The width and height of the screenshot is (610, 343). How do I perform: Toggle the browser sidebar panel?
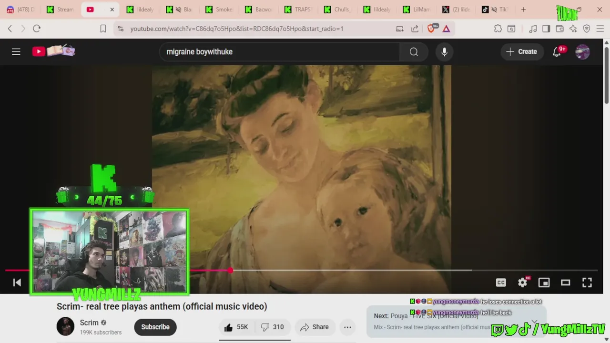pos(546,29)
